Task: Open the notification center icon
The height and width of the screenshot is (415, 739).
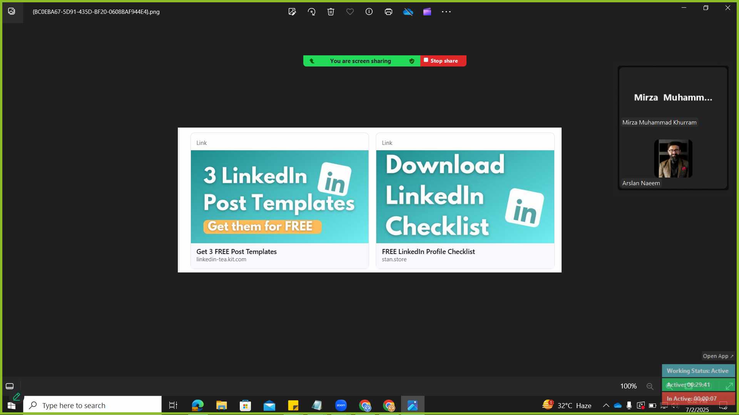Action: coord(723,405)
